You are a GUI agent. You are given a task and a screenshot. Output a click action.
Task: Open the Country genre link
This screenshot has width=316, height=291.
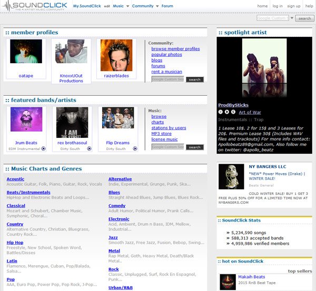(15, 224)
